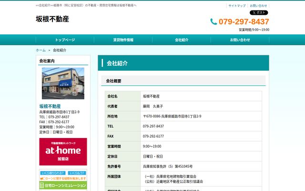Open the at home 加盟店 banner
305x191 pixels.
(x=63, y=152)
